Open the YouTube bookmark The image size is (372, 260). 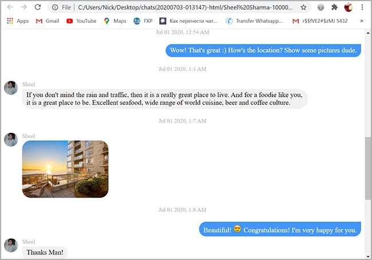click(x=81, y=21)
